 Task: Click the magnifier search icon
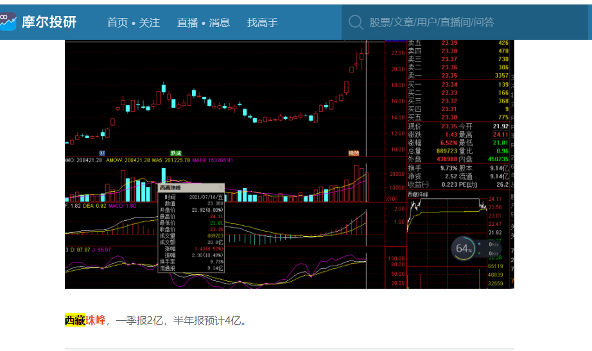[356, 22]
